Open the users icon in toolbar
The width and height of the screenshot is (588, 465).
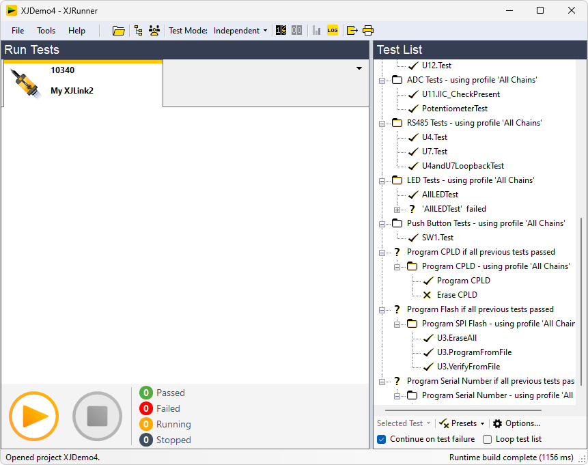(x=154, y=31)
